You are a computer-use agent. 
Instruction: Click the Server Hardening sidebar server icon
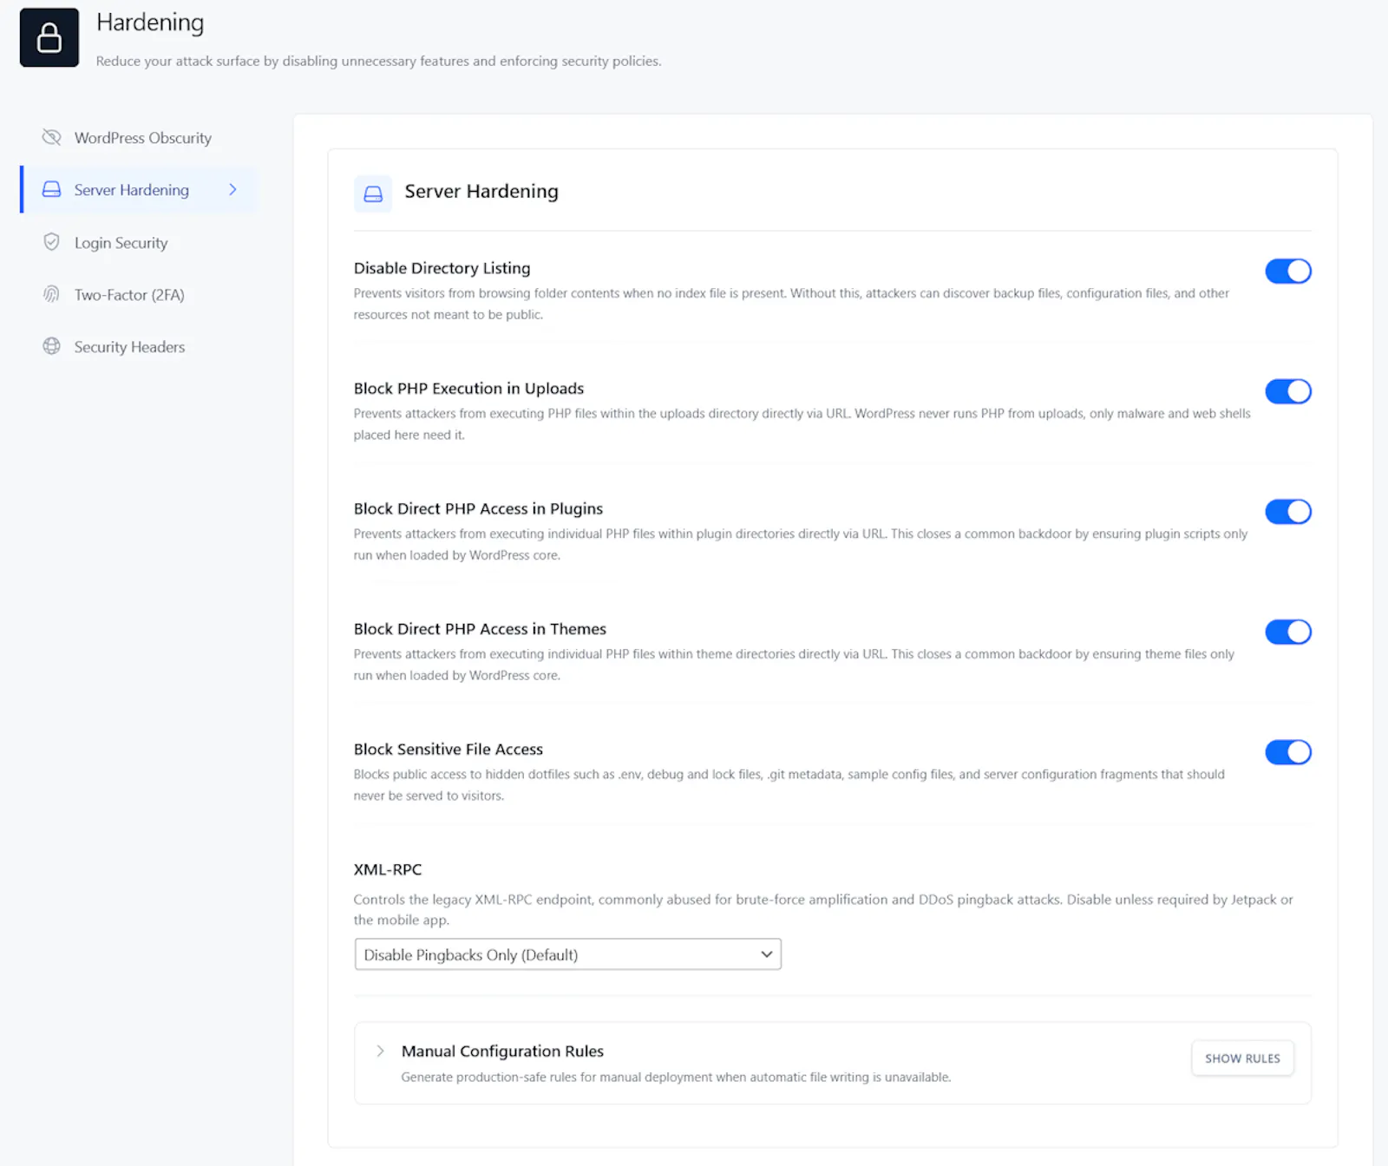tap(52, 189)
